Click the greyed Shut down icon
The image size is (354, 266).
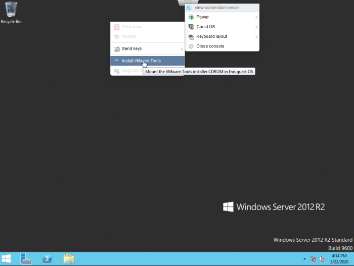coord(116,27)
